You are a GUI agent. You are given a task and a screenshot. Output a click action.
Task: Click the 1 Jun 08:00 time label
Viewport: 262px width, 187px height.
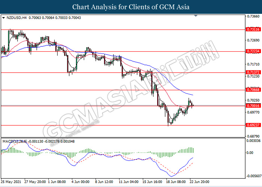(58, 182)
